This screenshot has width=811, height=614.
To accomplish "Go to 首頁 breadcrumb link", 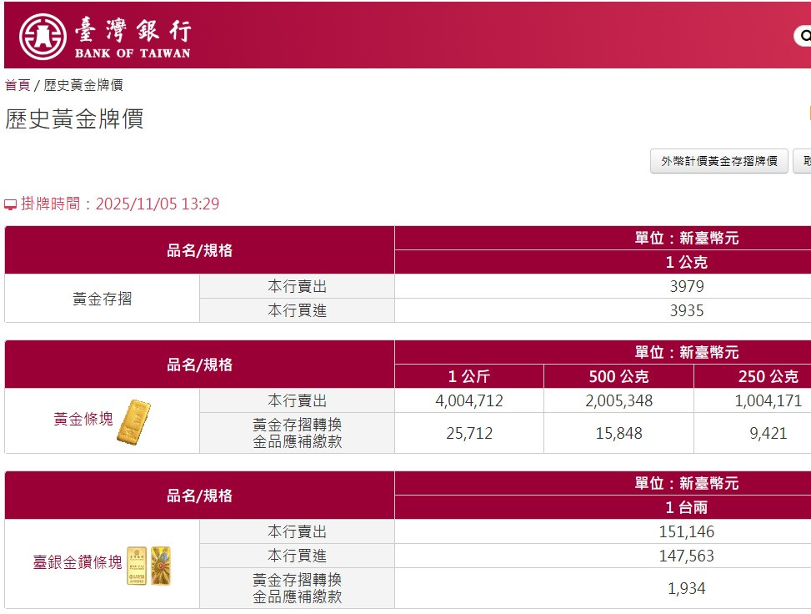I will click(x=18, y=85).
